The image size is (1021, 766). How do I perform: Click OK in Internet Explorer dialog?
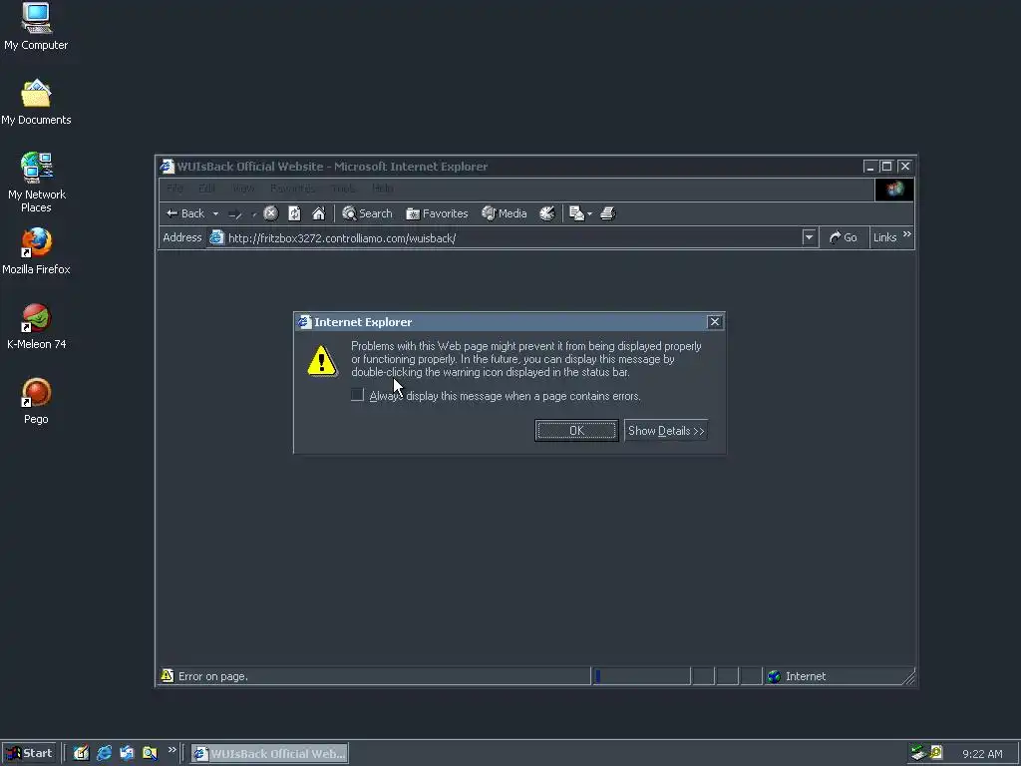576,431
